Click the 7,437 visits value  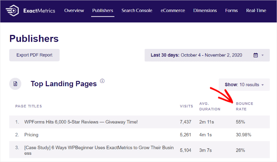(x=185, y=122)
